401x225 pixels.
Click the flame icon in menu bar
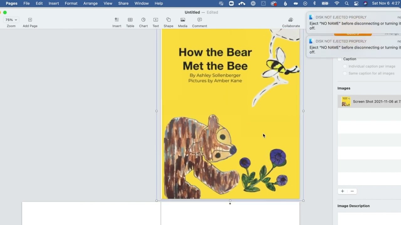(285, 3)
